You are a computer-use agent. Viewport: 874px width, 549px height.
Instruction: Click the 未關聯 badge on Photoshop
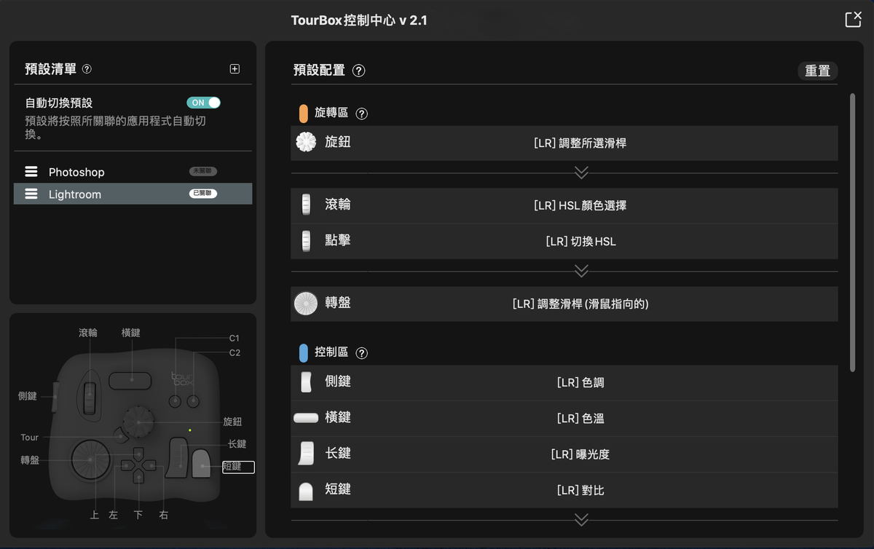pyautogui.click(x=203, y=171)
